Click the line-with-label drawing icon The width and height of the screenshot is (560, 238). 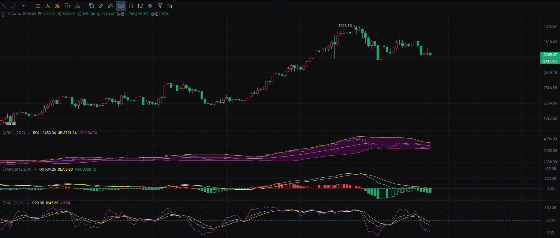(77, 6)
